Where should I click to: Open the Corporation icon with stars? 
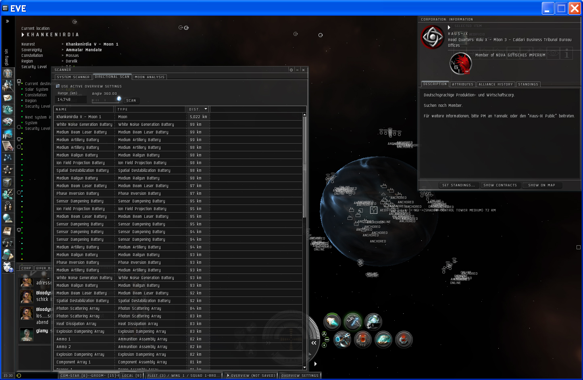pyautogui.click(x=8, y=170)
